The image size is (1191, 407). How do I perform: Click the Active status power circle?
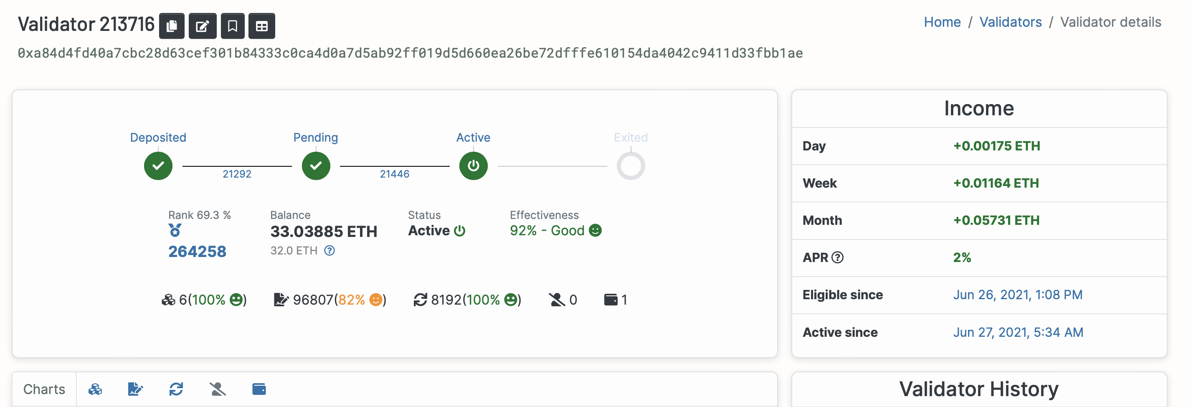coord(473,165)
